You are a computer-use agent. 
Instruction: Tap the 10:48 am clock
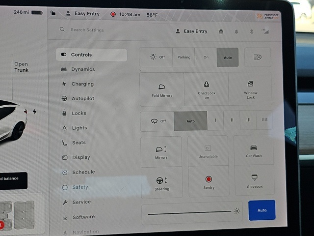[x=130, y=15]
